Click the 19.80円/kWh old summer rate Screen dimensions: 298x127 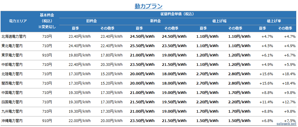79,55
